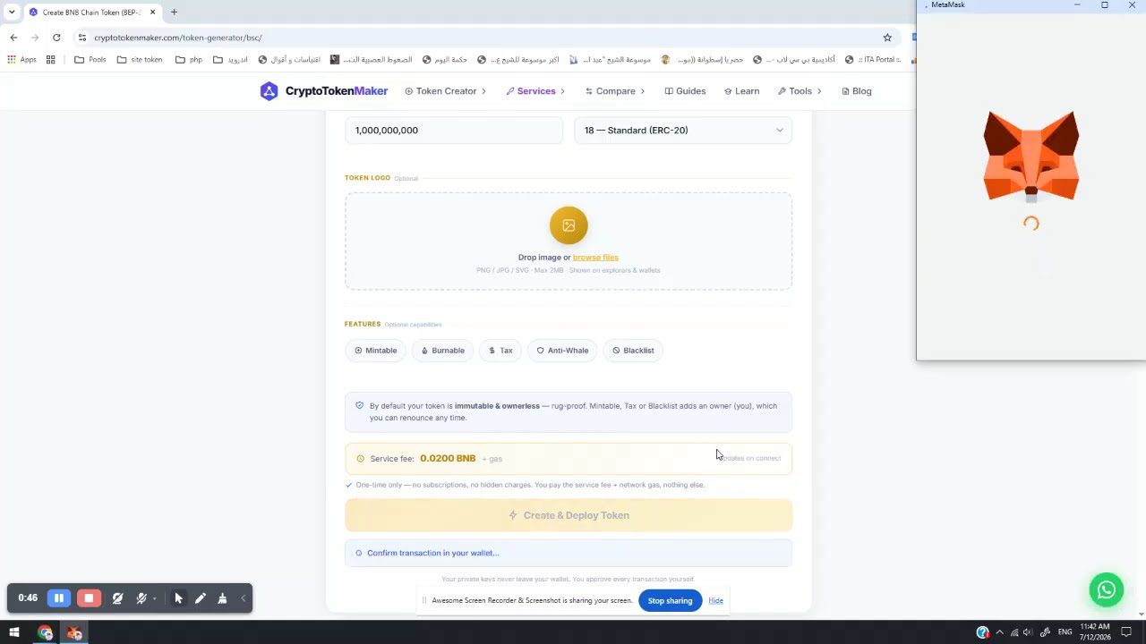This screenshot has height=644, width=1146.
Task: Bookmark this page with the star icon
Action: 887,38
